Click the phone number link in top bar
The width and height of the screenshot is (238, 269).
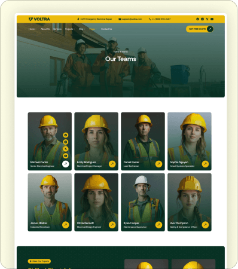(161, 19)
